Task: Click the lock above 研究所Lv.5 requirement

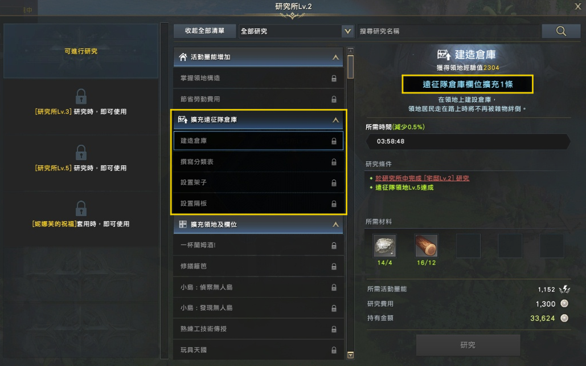Action: tap(81, 153)
